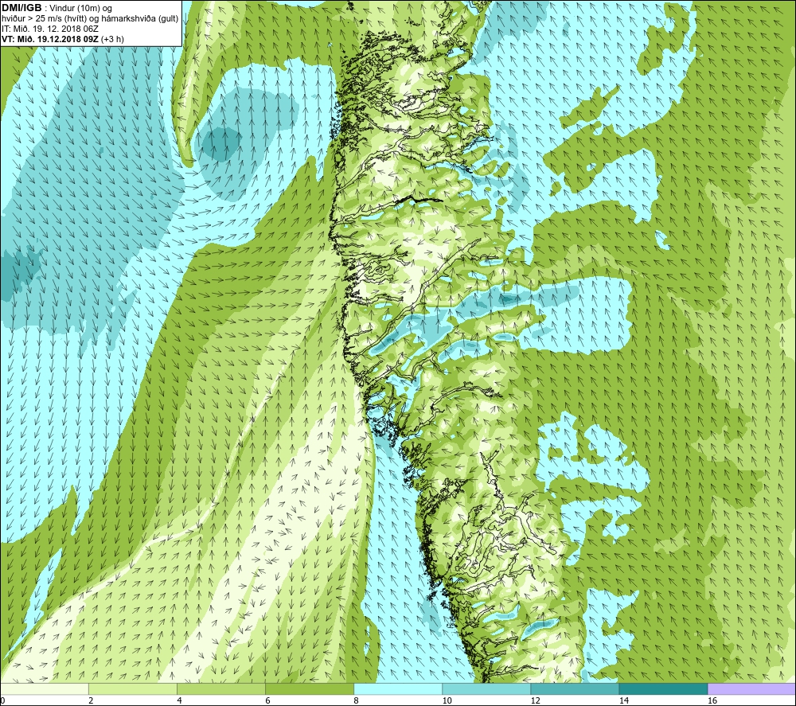The height and width of the screenshot is (706, 796).
Task: Click the legend scale label "12"
Action: pyautogui.click(x=535, y=701)
